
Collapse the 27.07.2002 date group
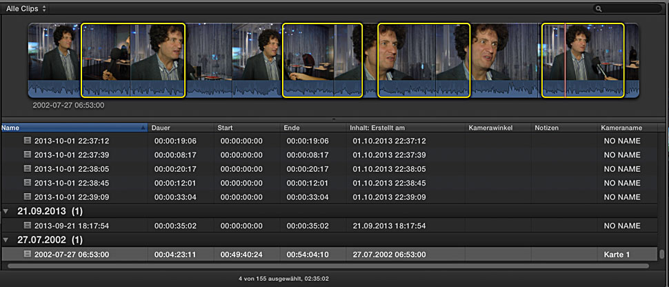point(6,240)
